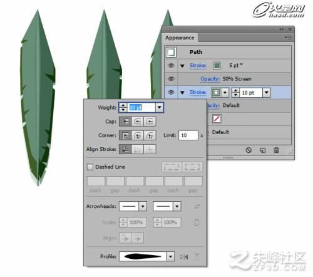Choose the Bevel Join corner icon
Image resolution: width=313 pixels, height=277 pixels.
click(x=150, y=135)
